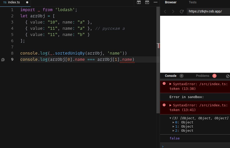Go forward in the preview browser
The image size is (230, 148).
pos(173,11)
